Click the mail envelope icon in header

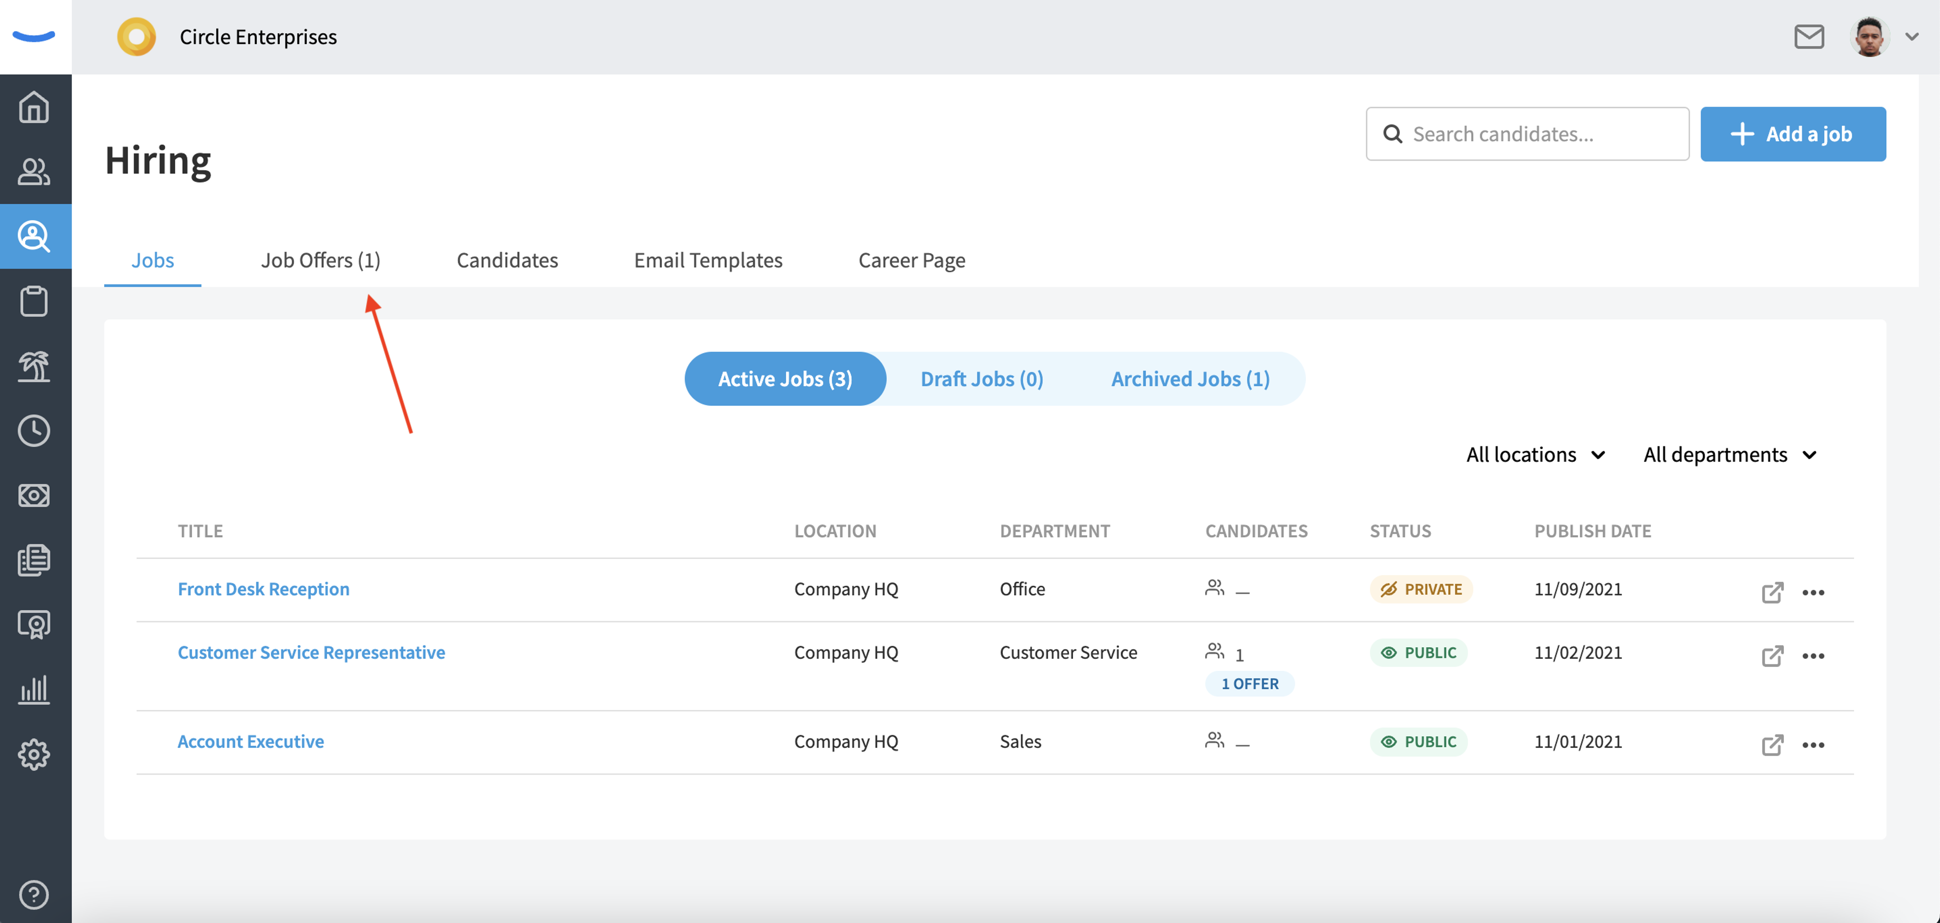pyautogui.click(x=1808, y=36)
